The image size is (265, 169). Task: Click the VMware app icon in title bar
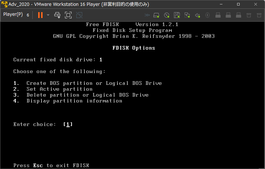click(4, 4)
